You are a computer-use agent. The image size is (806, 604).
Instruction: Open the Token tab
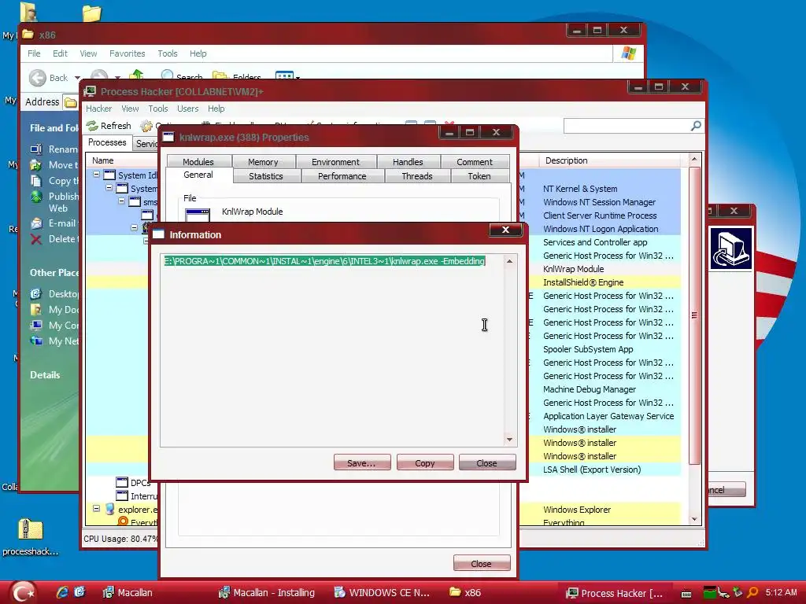coord(479,176)
